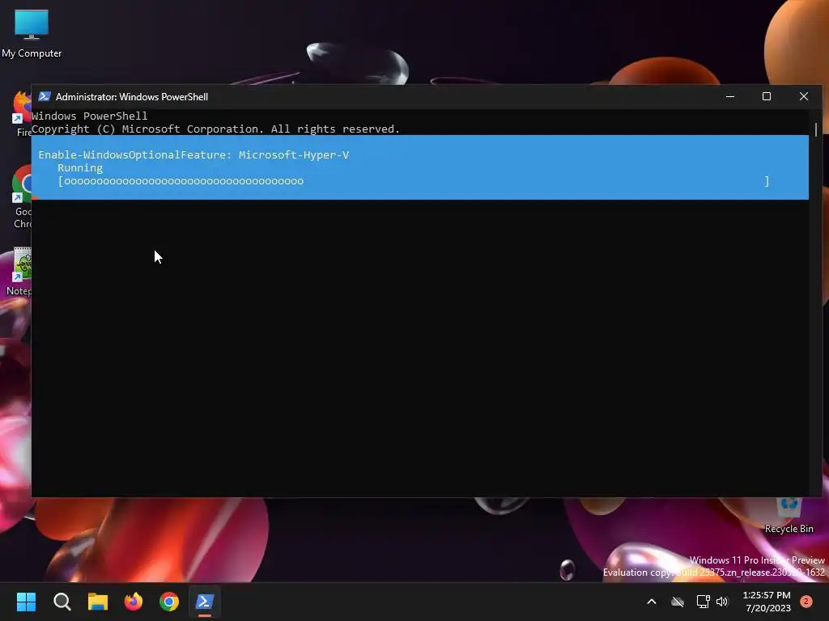The image size is (829, 621).
Task: Click the PowerShell vertical scrollbar thumb
Action: coord(816,129)
